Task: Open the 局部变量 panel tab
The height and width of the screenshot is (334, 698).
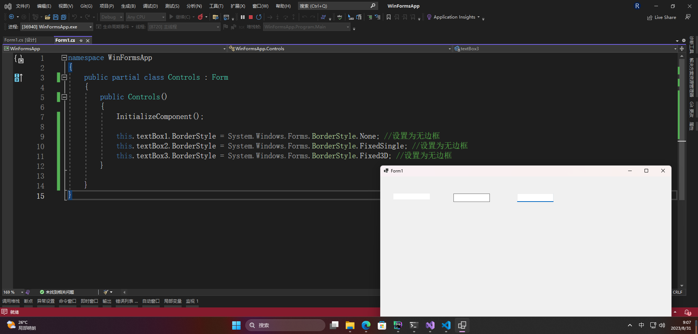Action: click(x=173, y=301)
